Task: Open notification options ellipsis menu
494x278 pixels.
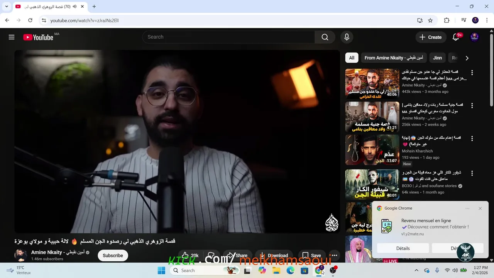Action: point(467,208)
